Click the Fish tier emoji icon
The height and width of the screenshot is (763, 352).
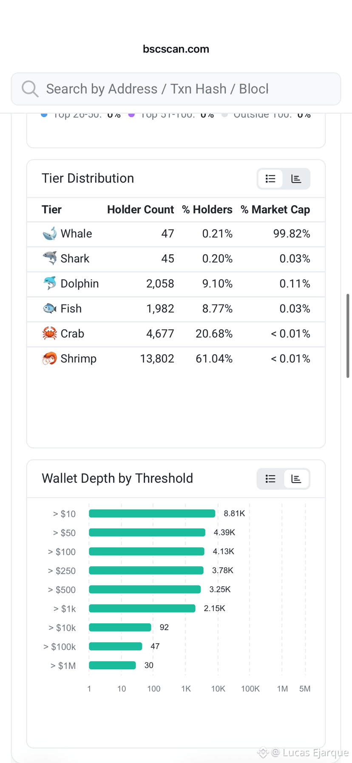(50, 309)
